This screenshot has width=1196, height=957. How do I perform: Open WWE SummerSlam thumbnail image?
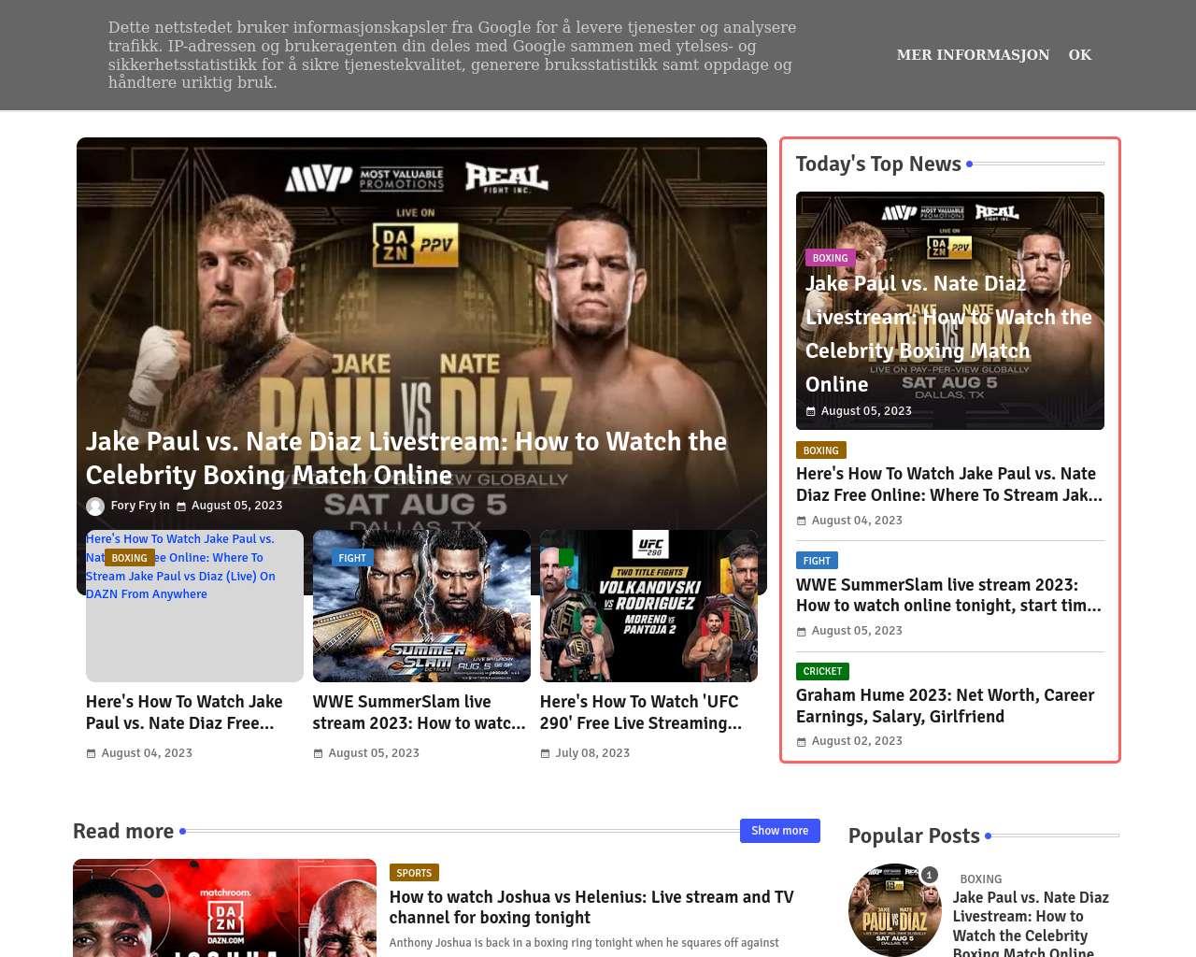coord(421,606)
